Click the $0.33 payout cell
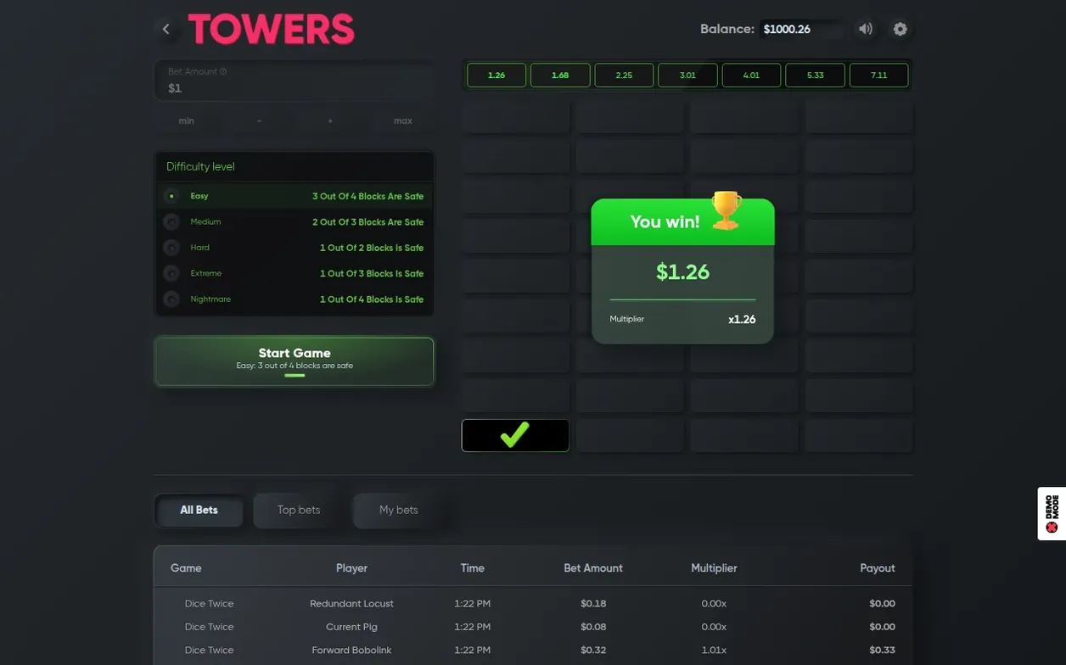1066x665 pixels. 882,651
